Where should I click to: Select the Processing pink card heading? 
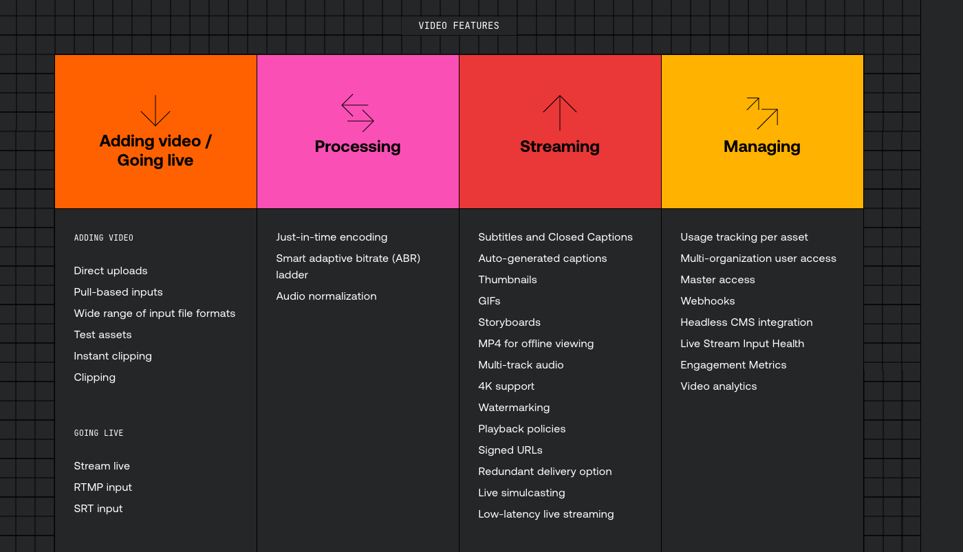coord(358,146)
